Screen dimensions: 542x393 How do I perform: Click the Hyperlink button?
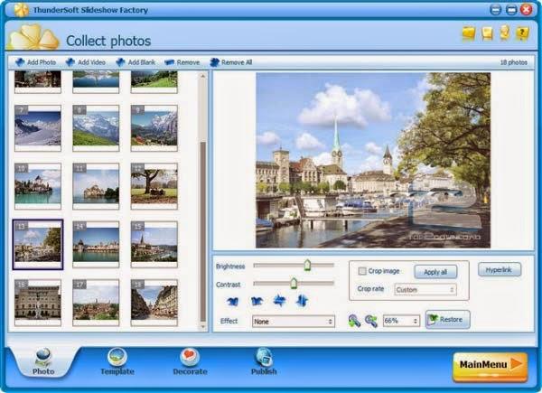click(500, 270)
